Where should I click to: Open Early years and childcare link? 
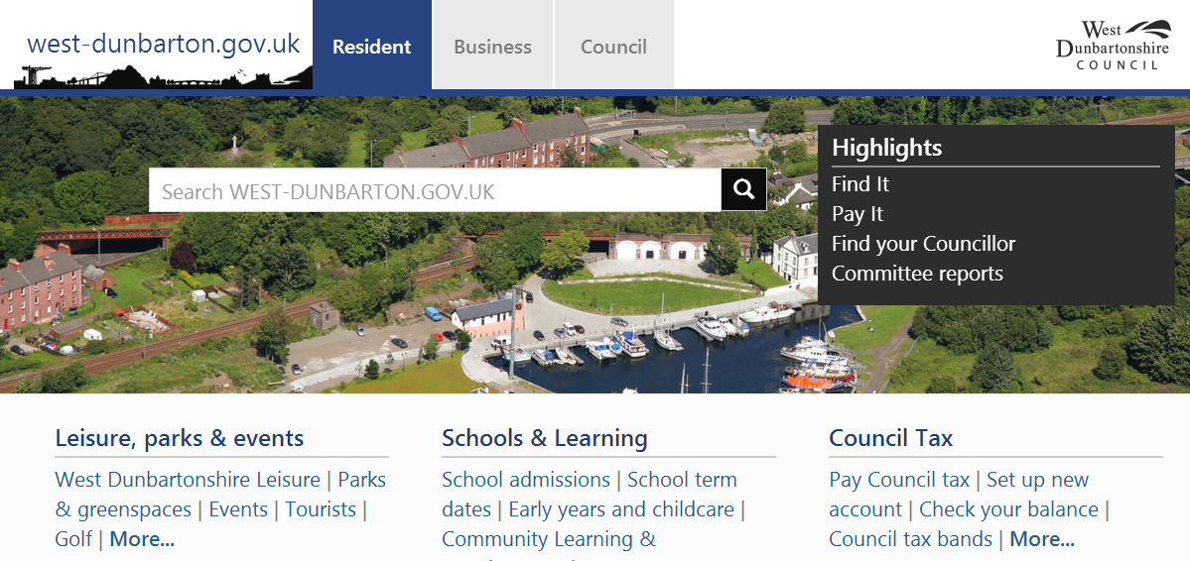[621, 509]
